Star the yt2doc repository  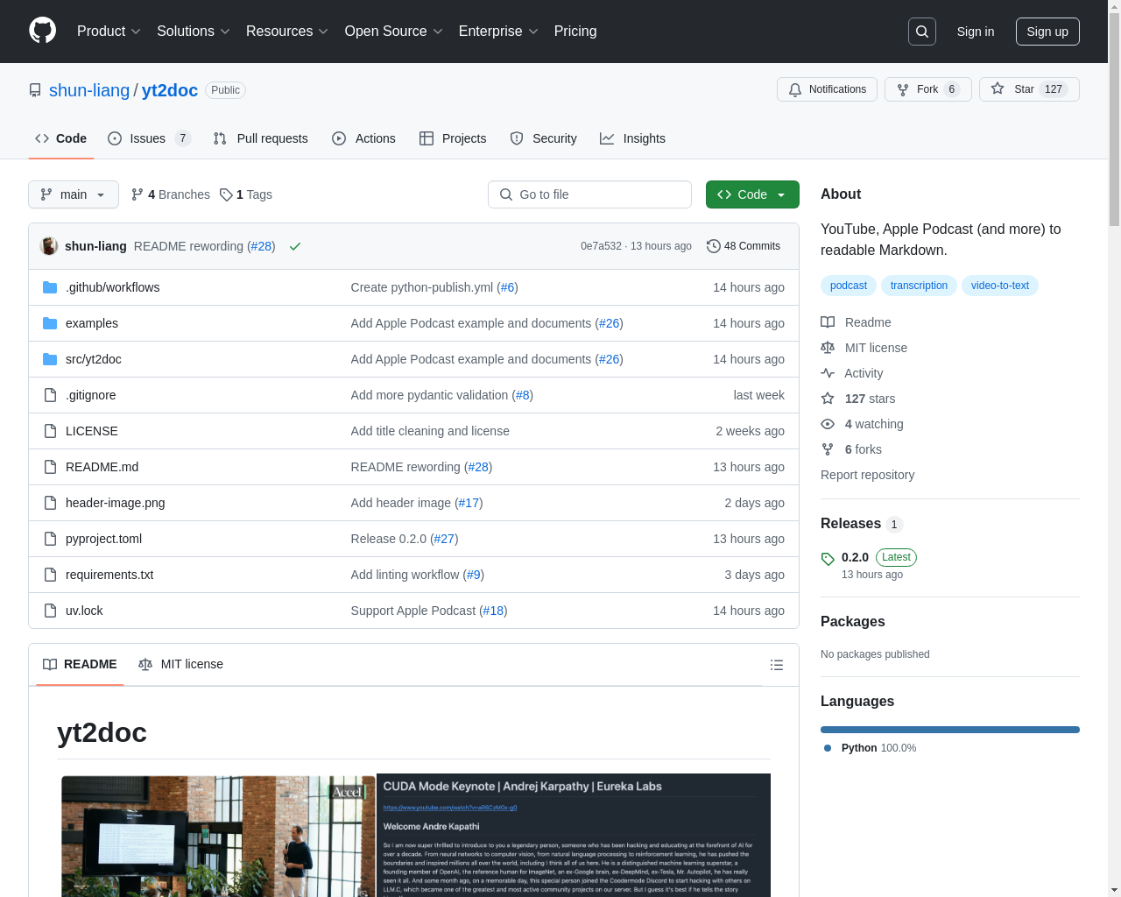(x=1029, y=89)
